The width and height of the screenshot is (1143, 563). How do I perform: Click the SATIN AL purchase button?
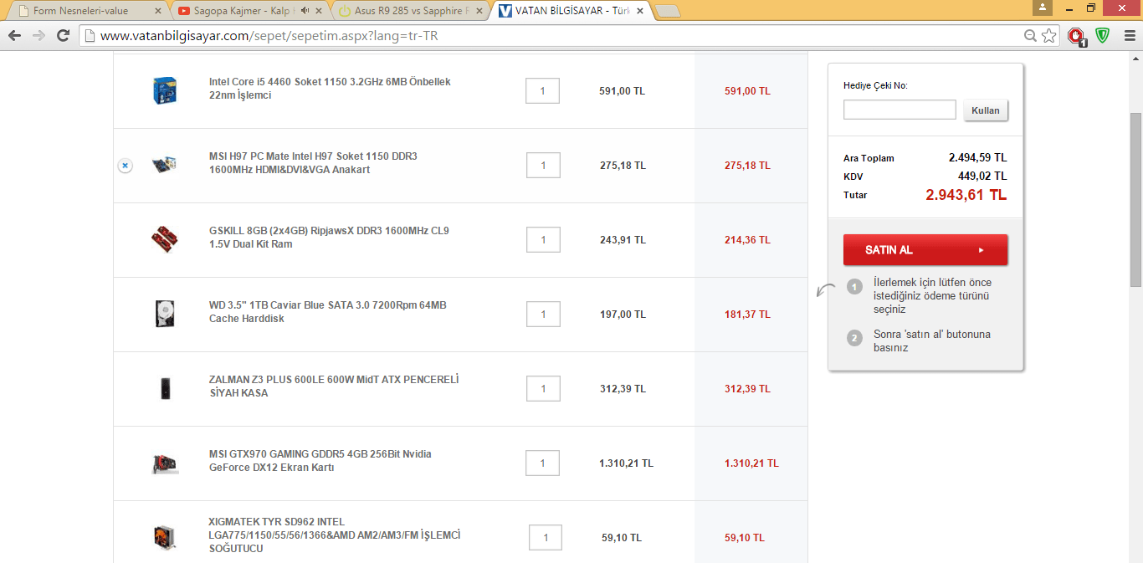pyautogui.click(x=925, y=250)
